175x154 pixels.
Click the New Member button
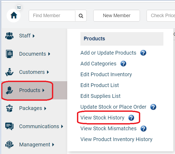[x=116, y=16]
